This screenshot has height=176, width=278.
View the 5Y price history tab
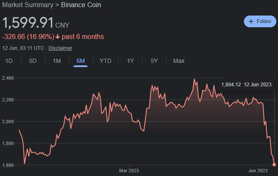click(x=154, y=61)
